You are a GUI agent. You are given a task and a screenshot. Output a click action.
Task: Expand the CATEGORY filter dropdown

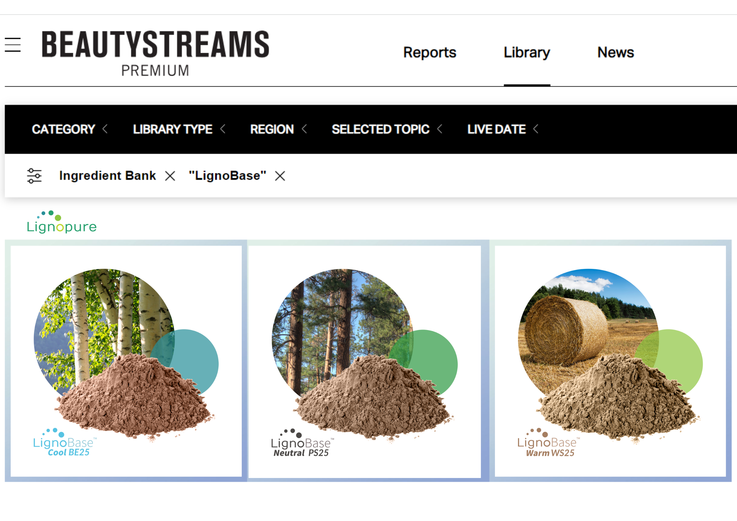click(70, 129)
